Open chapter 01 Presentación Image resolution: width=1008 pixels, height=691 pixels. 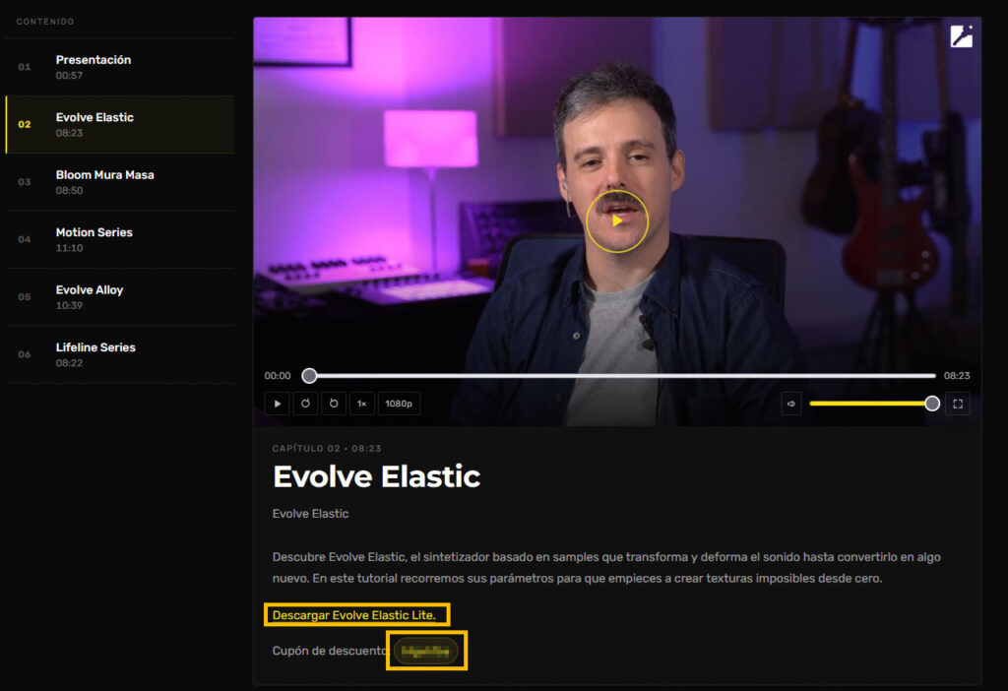119,67
